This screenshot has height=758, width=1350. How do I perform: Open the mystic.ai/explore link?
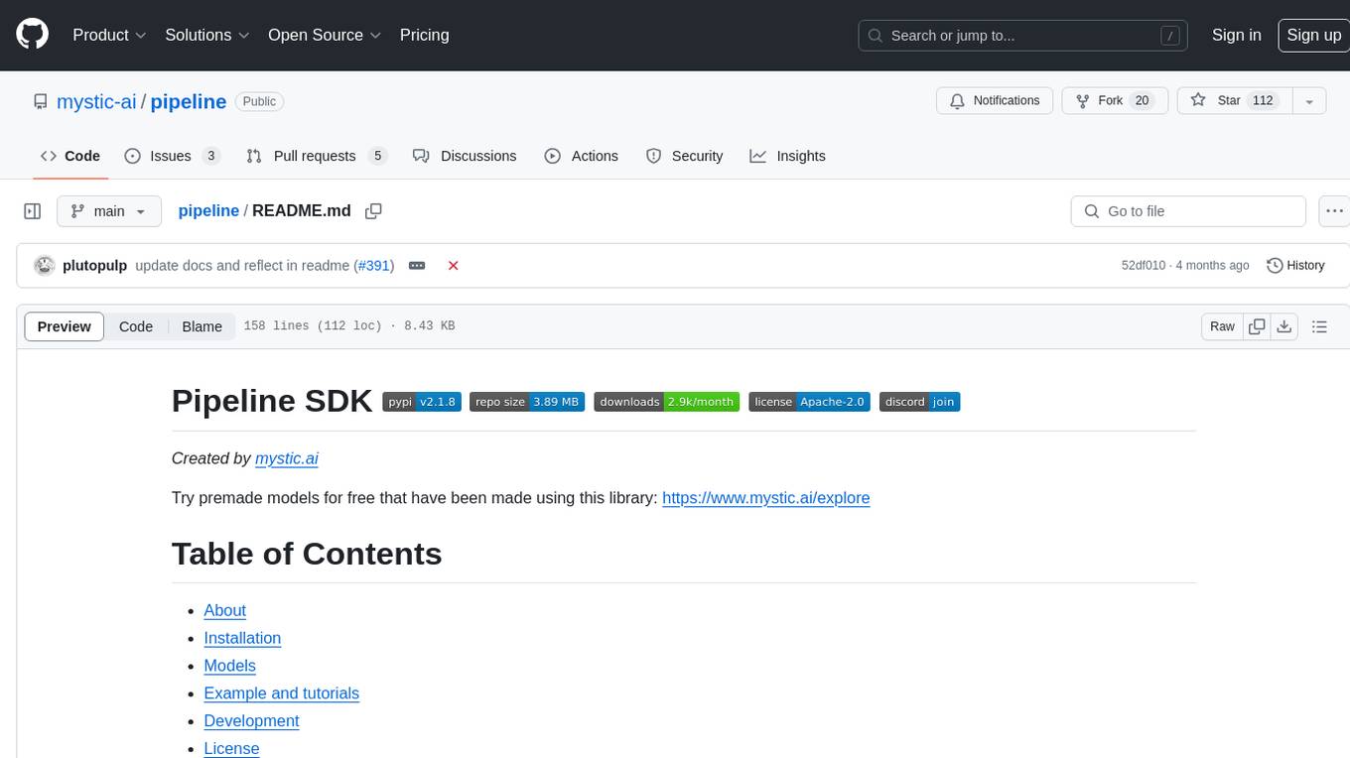tap(765, 498)
